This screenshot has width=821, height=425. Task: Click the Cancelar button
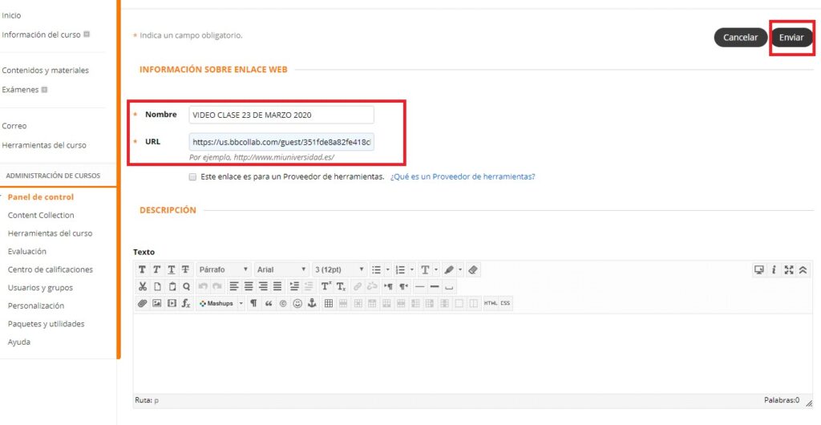click(x=740, y=38)
